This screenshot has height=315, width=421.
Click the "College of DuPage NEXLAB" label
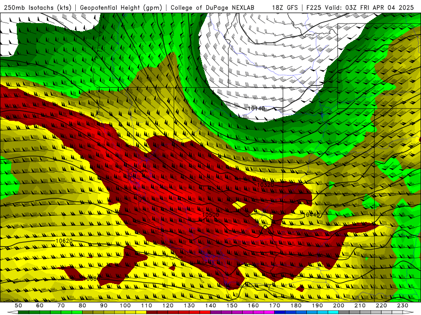(x=213, y=7)
